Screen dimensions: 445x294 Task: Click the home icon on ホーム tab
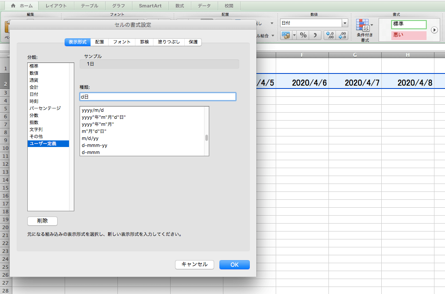coord(13,6)
